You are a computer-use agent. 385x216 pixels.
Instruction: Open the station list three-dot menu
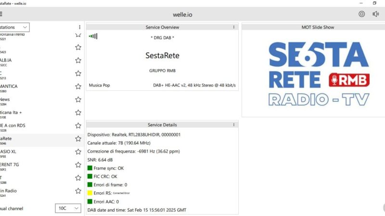tap(79, 27)
